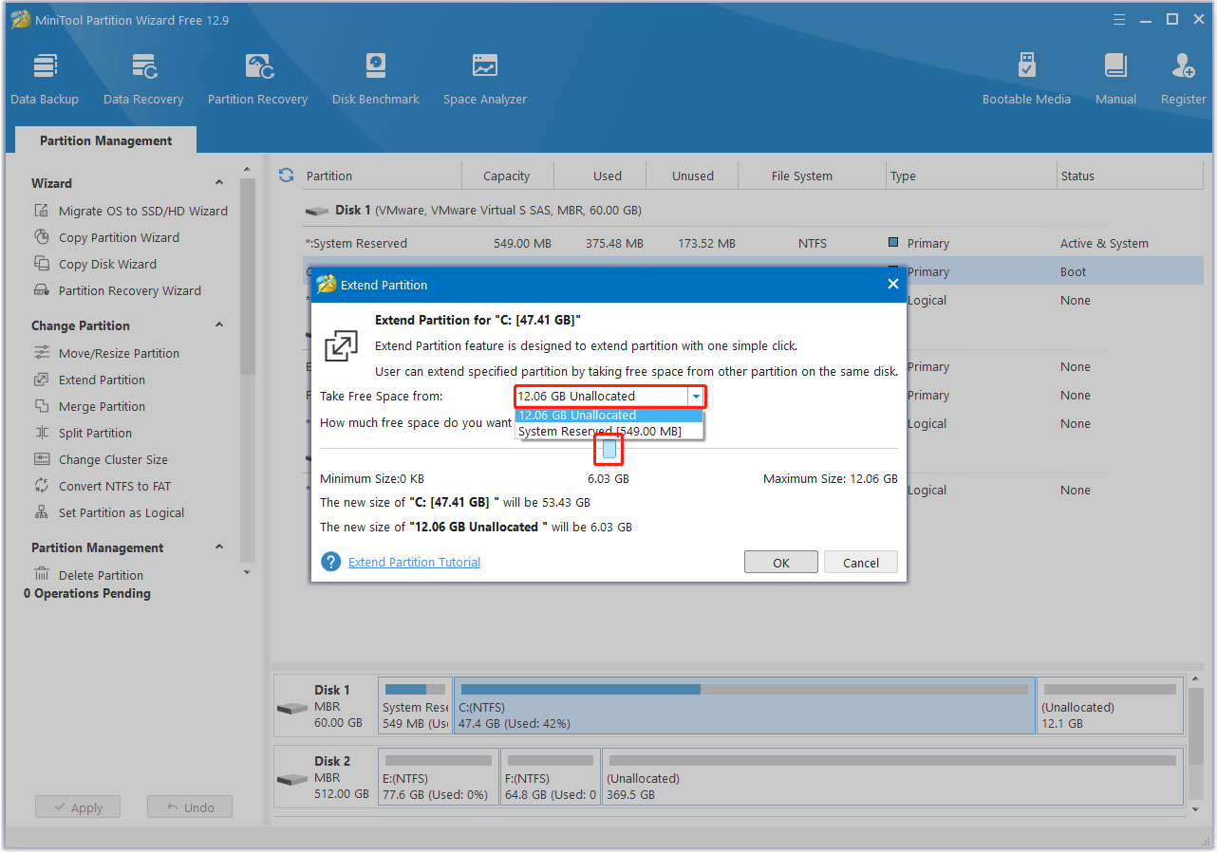Collapse the Partition Management sidebar section
The image size is (1217, 853).
pos(219,547)
